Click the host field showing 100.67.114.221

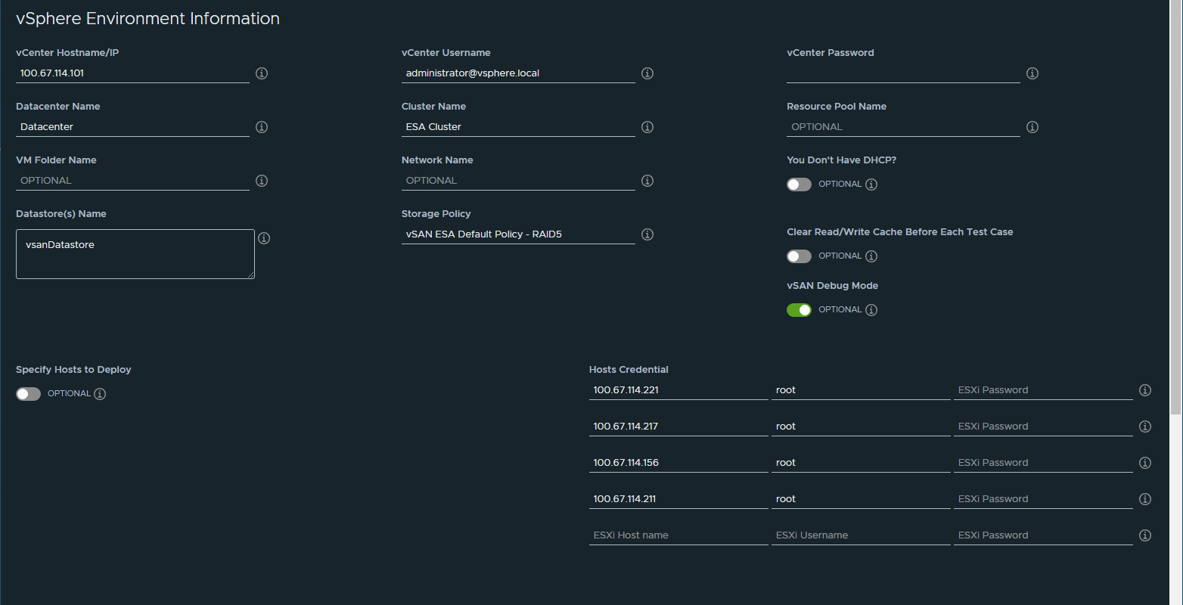(x=678, y=390)
